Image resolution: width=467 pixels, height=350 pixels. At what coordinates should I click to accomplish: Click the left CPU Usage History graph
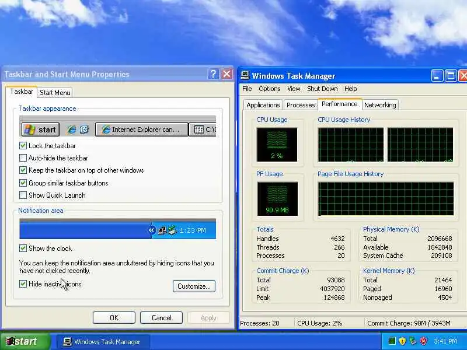point(351,145)
